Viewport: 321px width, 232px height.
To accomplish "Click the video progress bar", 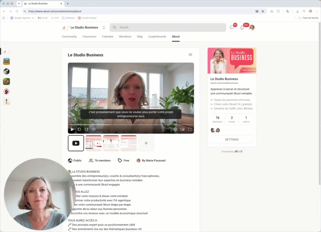I will [131, 124].
